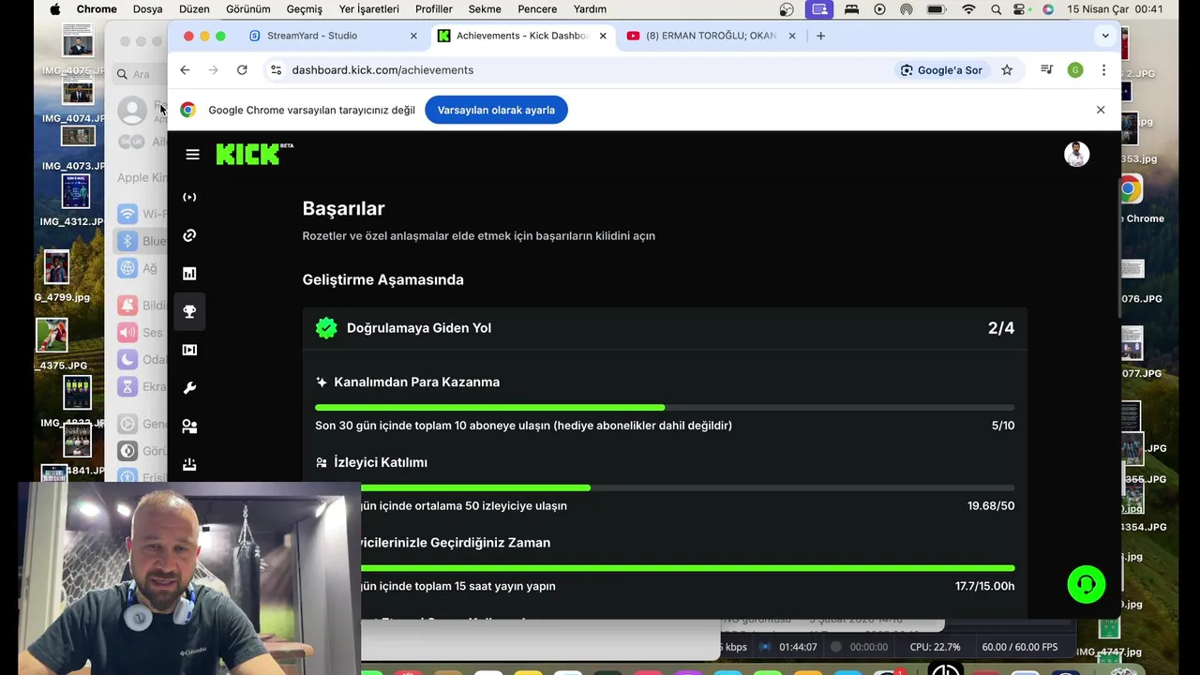Open IMG_4073 desktop file thumbnail
The width and height of the screenshot is (1200, 675).
pos(78,136)
